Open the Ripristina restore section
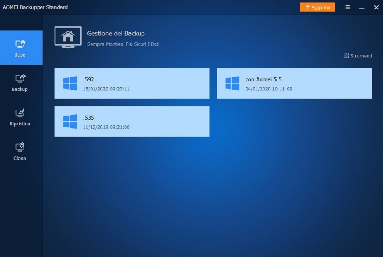383x257 pixels. (20, 117)
